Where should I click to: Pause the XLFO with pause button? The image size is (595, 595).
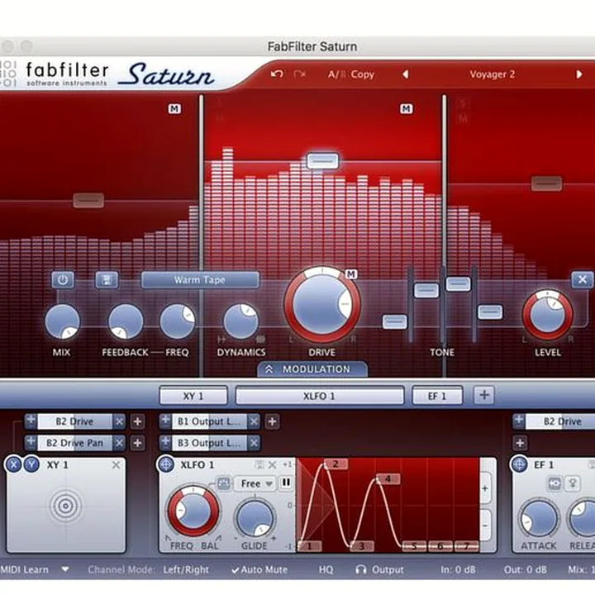(286, 483)
